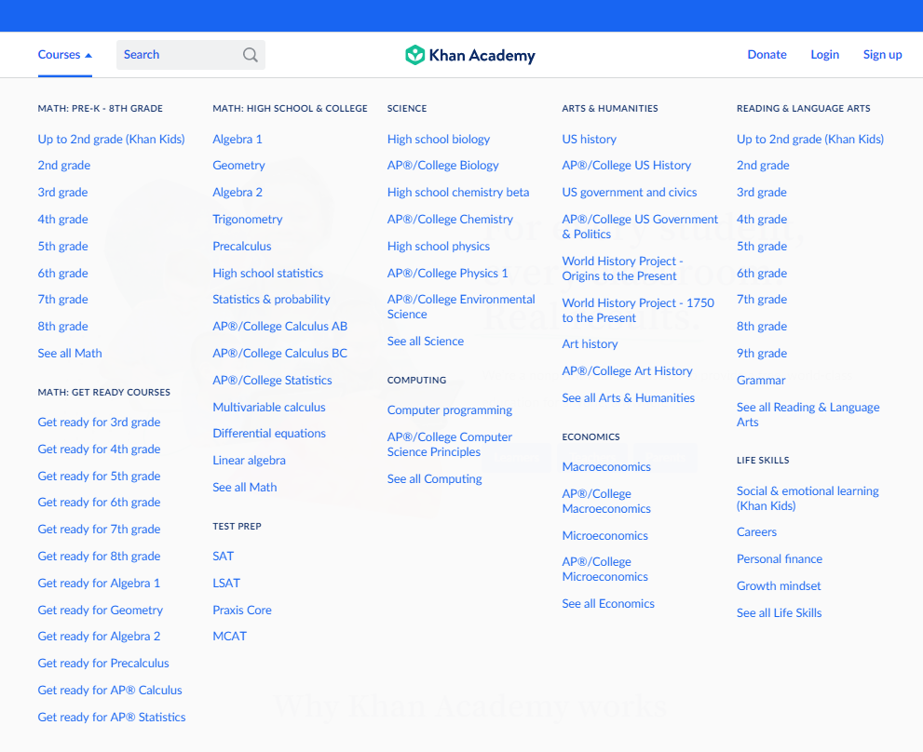The width and height of the screenshot is (923, 752).
Task: Open Careers
Action: [x=756, y=532]
